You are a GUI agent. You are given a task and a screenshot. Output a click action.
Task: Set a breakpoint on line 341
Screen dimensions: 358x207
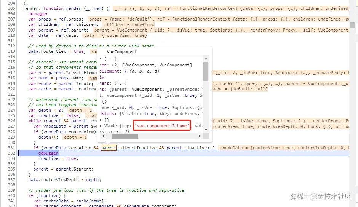point(11,201)
